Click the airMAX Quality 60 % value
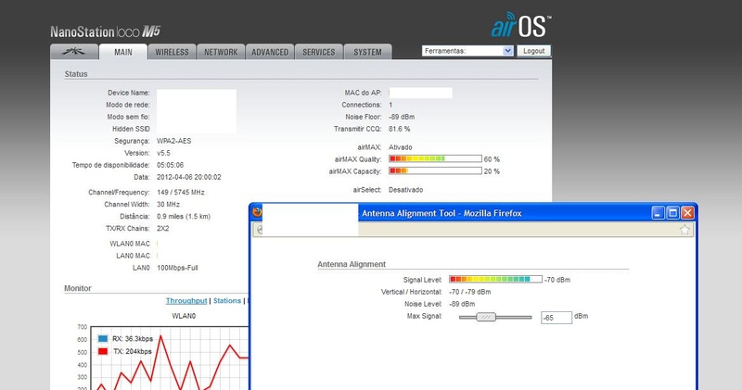 click(x=492, y=159)
